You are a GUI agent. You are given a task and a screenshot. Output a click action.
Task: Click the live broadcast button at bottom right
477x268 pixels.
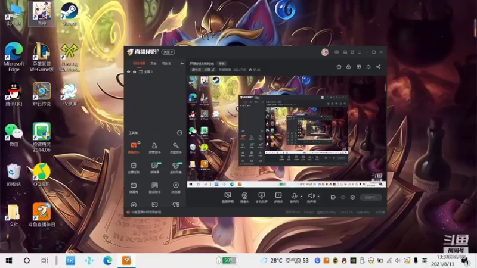[371, 197]
